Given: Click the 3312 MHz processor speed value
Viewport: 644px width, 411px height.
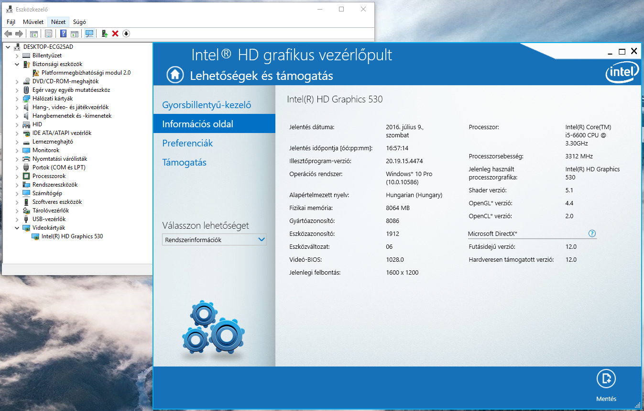Looking at the screenshot, I should pos(579,156).
